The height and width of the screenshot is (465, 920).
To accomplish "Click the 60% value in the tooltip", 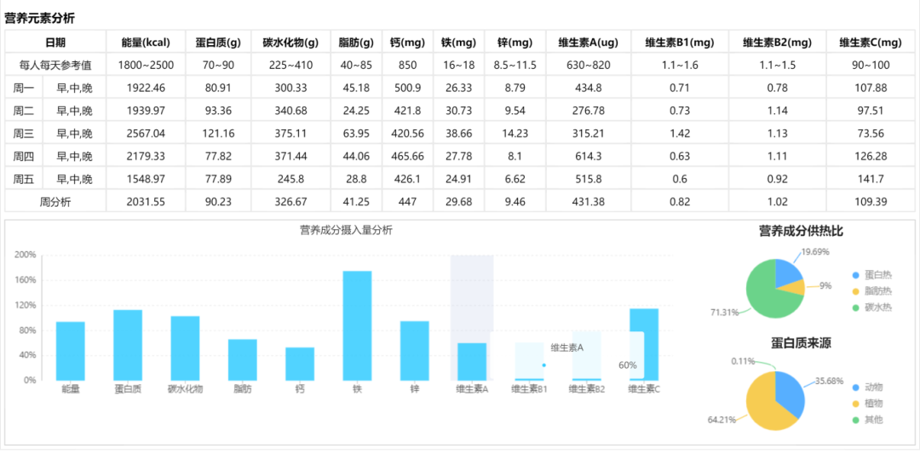I will [x=627, y=365].
